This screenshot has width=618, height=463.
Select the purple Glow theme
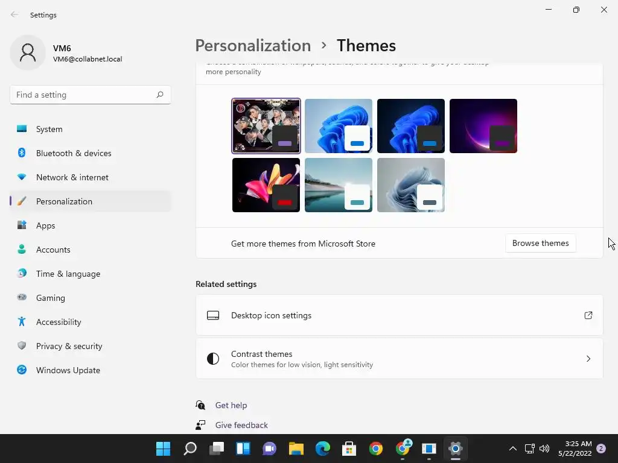coord(483,126)
